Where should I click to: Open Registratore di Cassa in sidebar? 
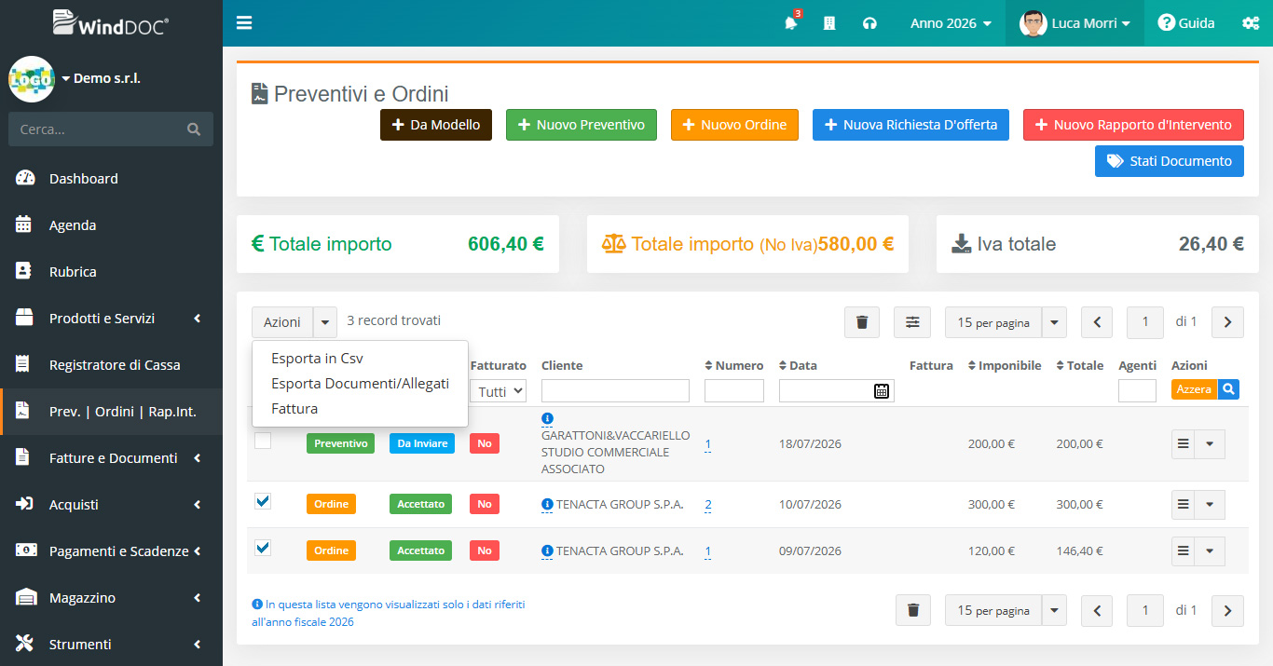coord(111,365)
